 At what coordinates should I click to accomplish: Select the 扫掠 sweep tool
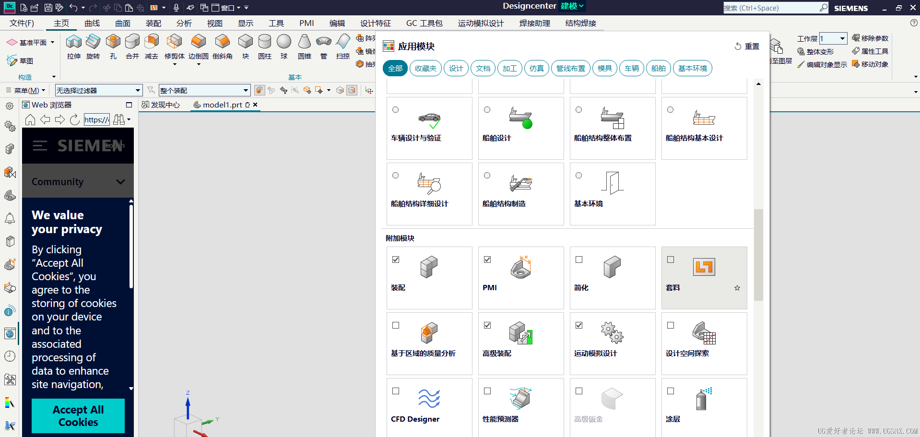pos(343,47)
